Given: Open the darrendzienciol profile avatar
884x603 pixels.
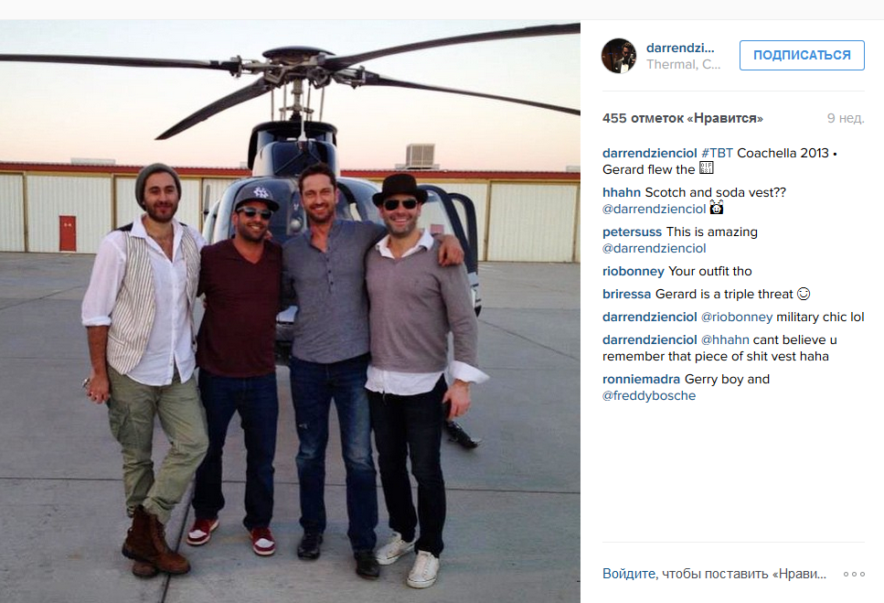Looking at the screenshot, I should [619, 56].
